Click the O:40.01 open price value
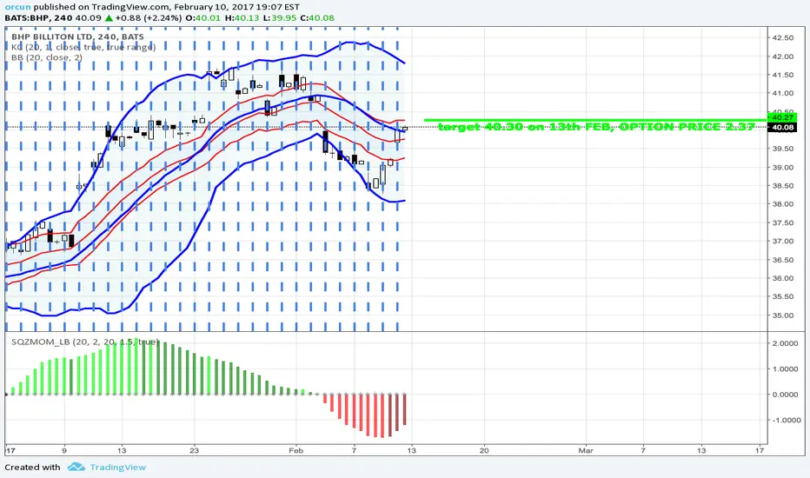 tap(203, 18)
